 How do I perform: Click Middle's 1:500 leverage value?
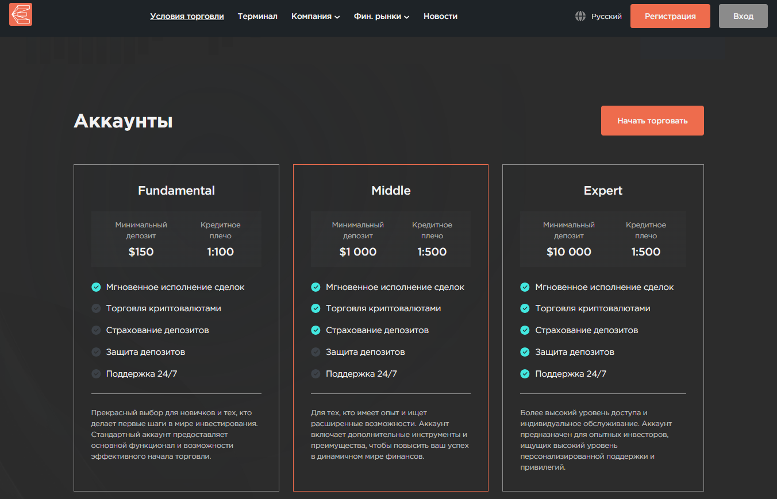pyautogui.click(x=432, y=252)
